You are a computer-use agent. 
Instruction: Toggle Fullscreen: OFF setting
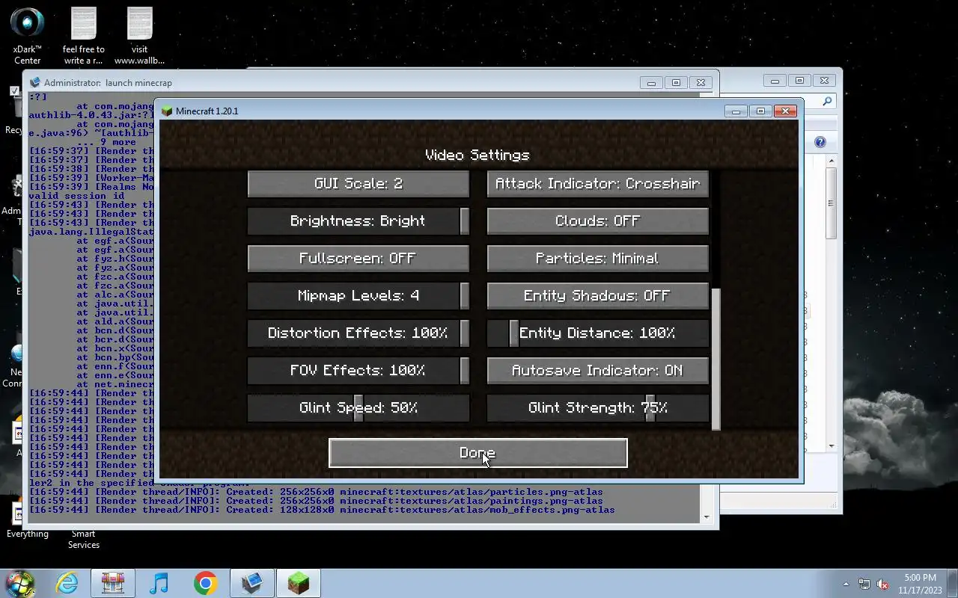pyautogui.click(x=359, y=259)
